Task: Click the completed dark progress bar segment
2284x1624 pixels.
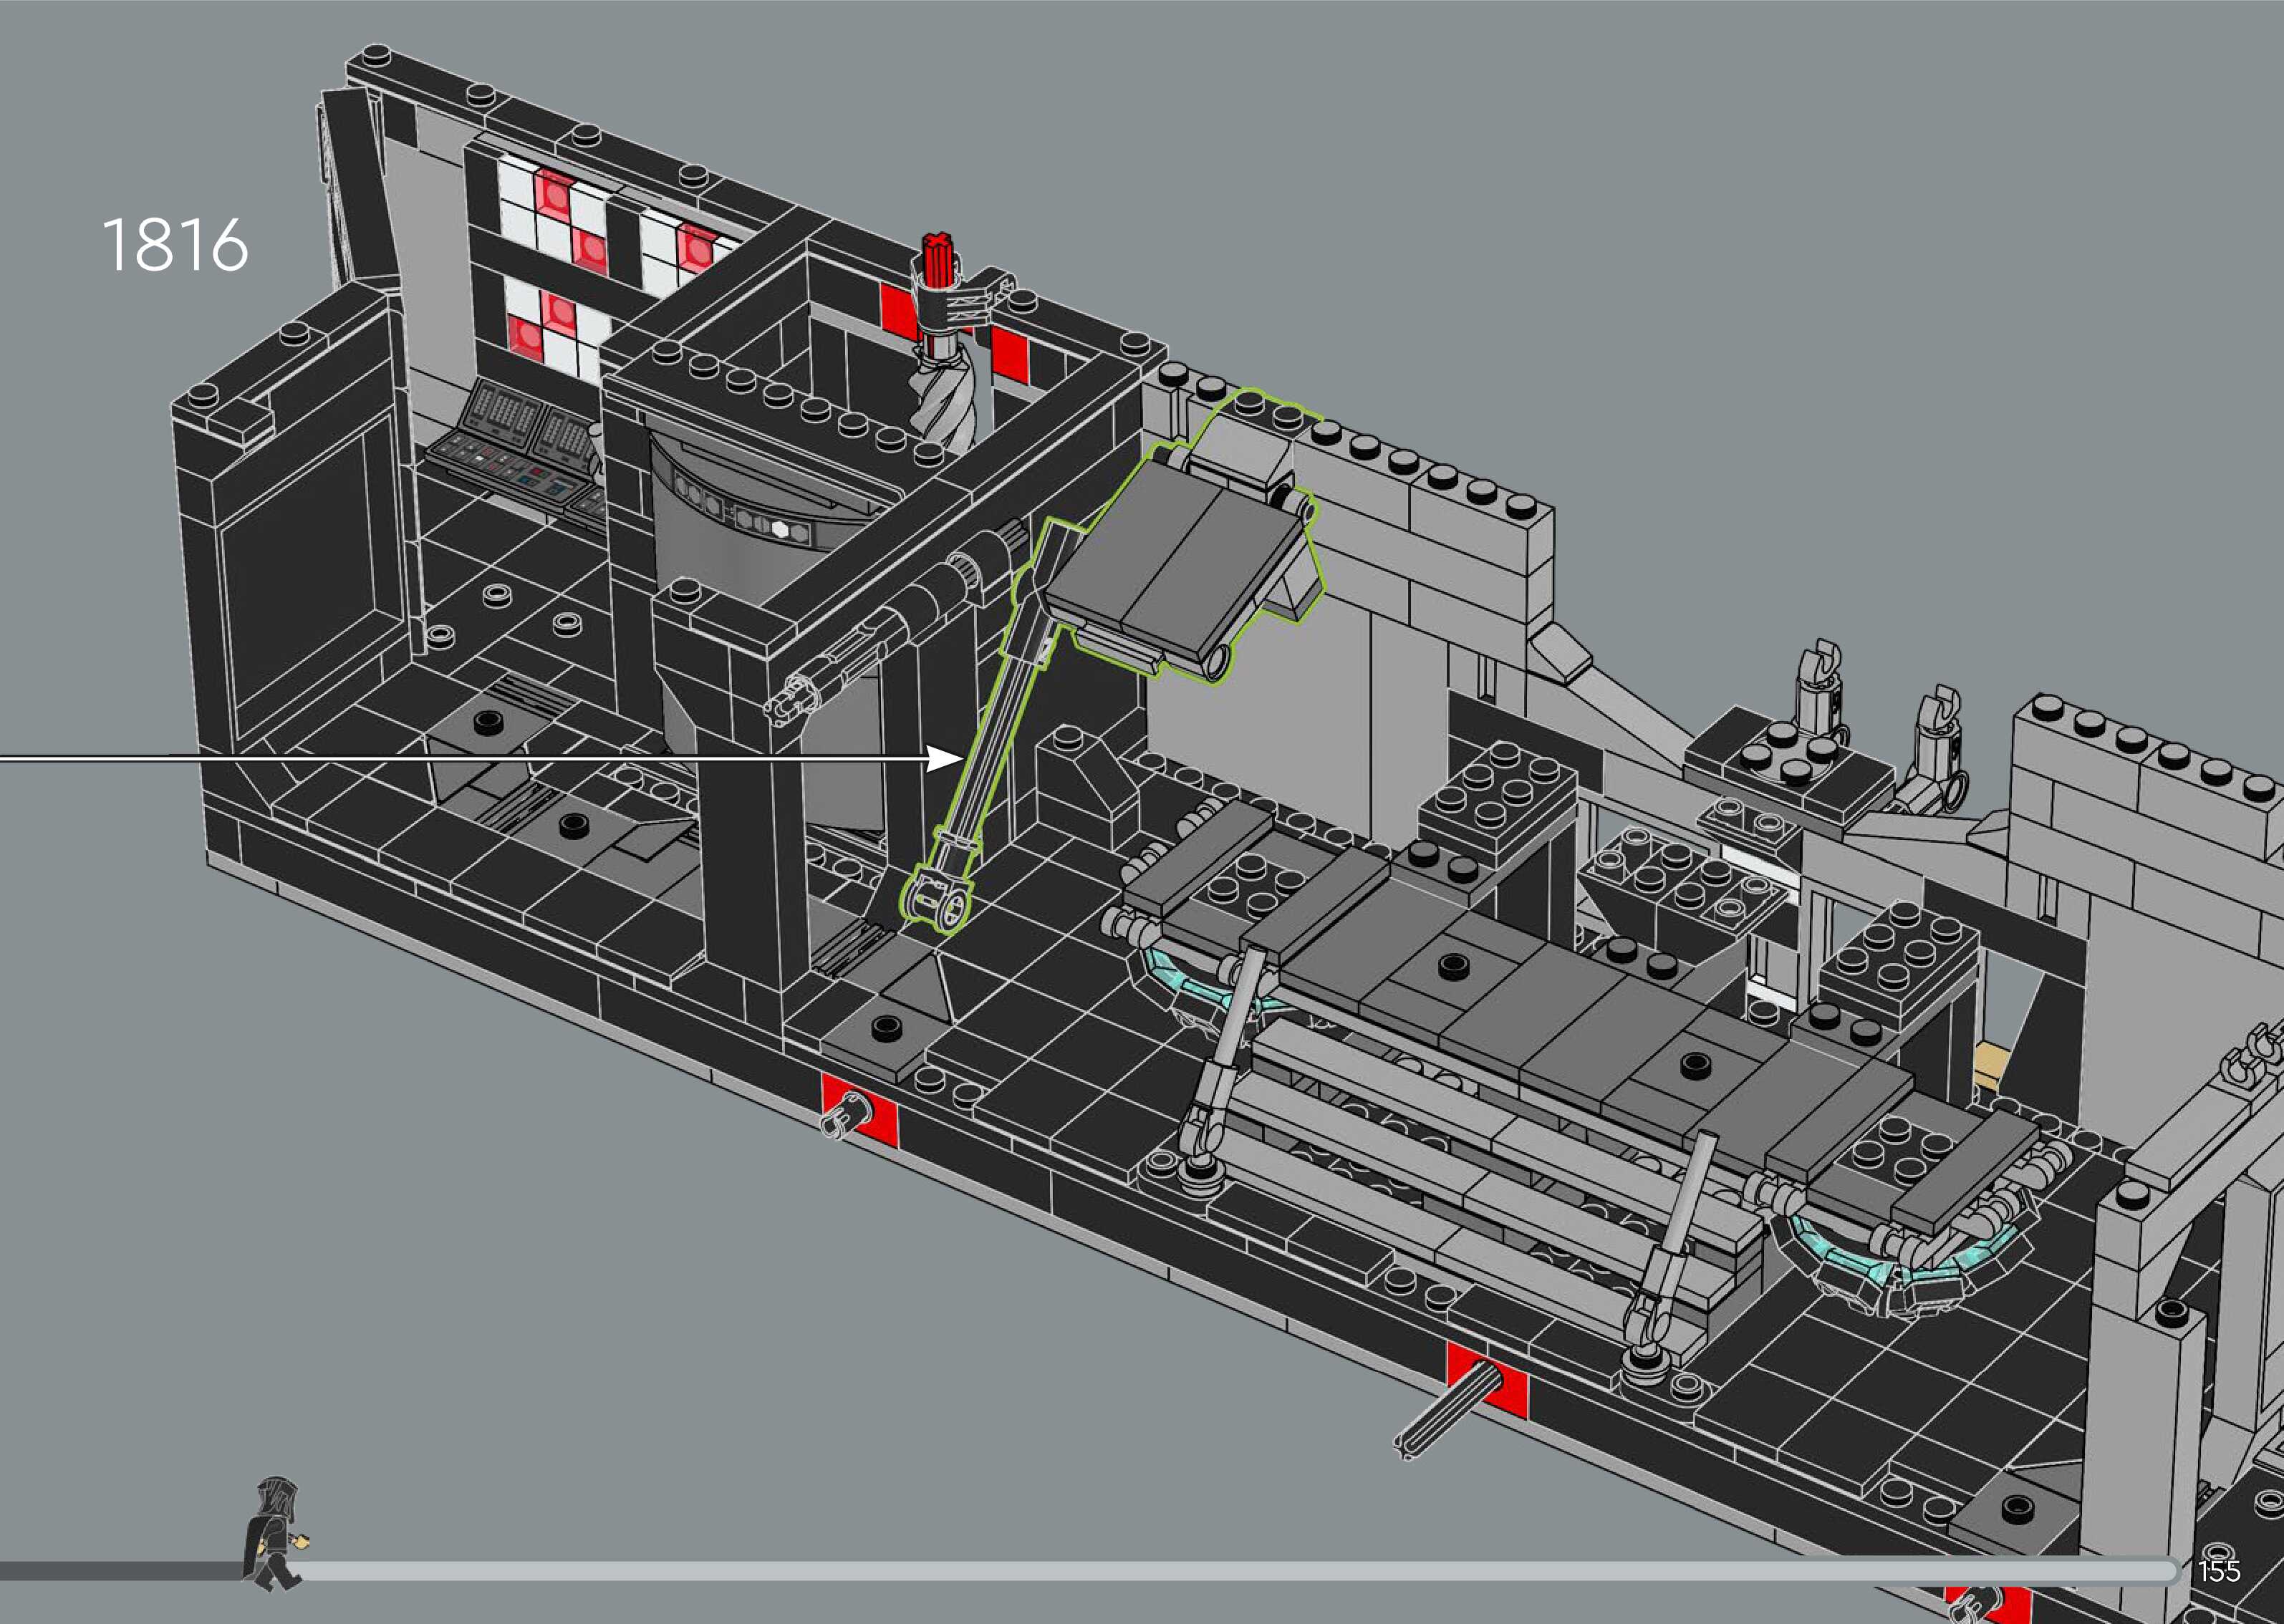Action: pos(120,1571)
